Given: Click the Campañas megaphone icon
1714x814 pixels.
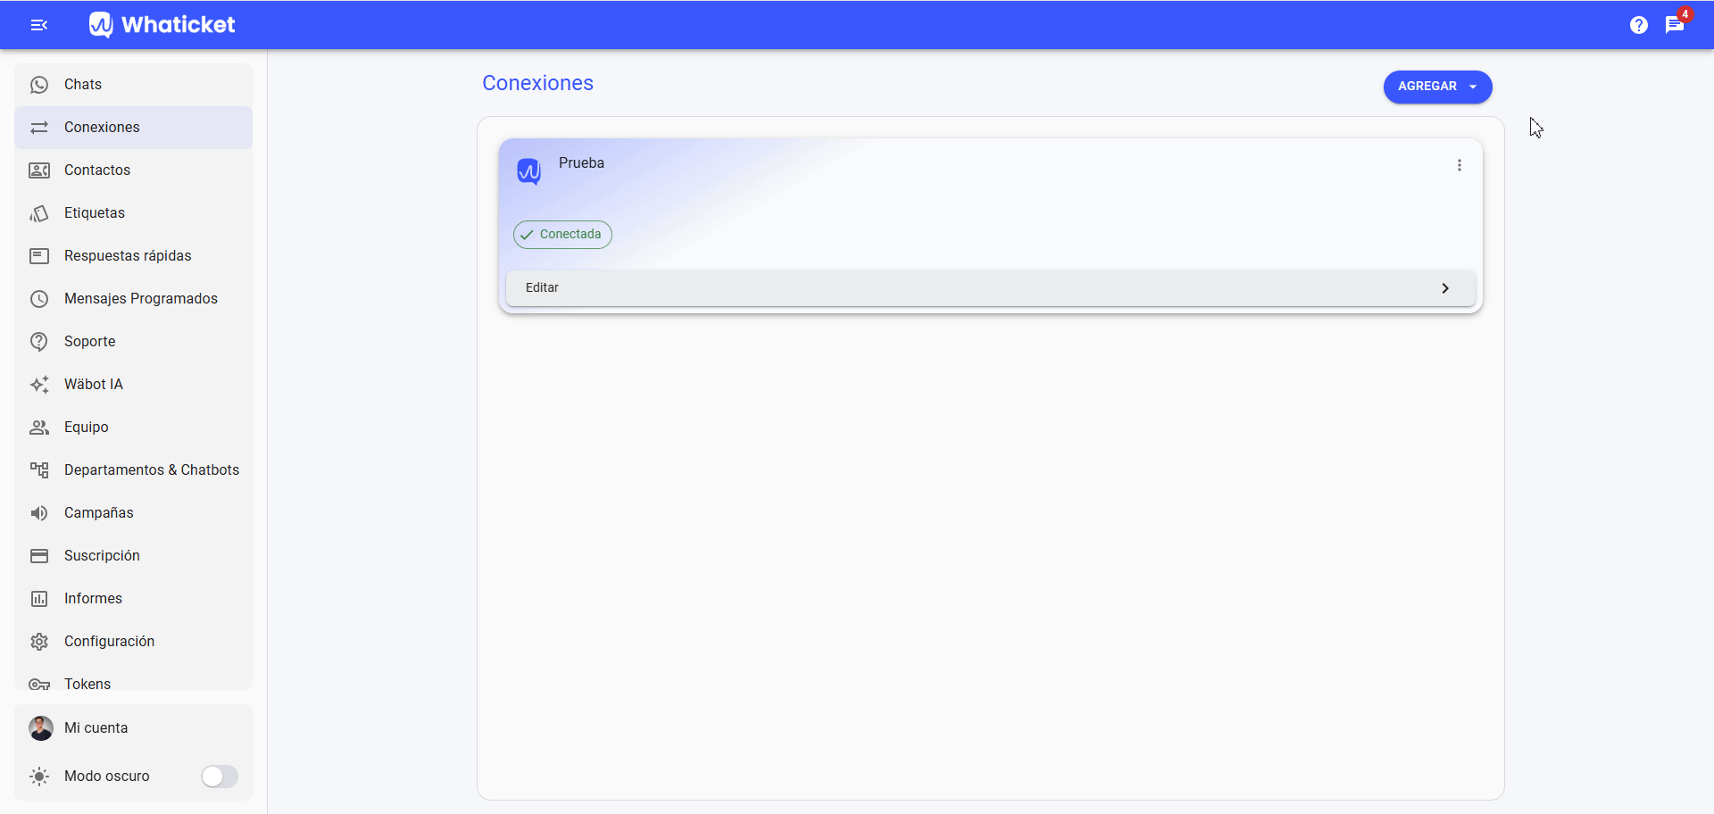Looking at the screenshot, I should (x=39, y=513).
